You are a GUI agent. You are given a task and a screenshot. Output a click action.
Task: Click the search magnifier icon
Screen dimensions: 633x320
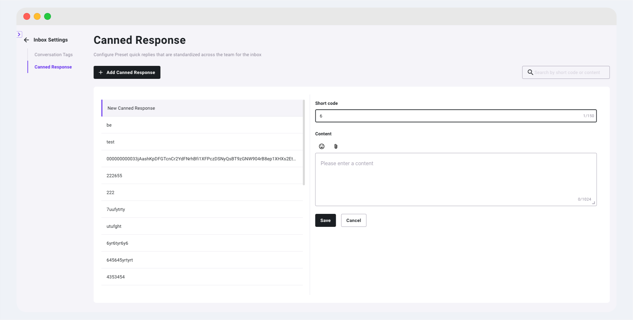tap(530, 72)
